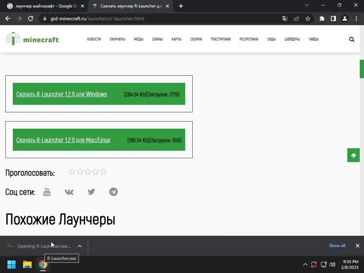Expand the R-Launcher.exe download options chevron
The width and height of the screenshot is (364, 273).
(80, 246)
